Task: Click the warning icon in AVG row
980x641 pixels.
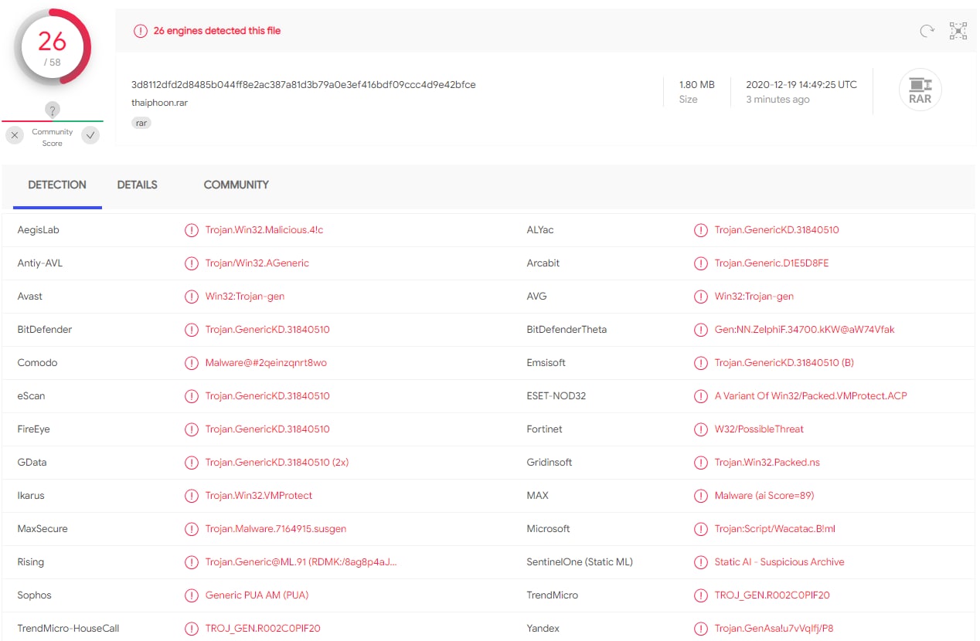Action: 700,297
